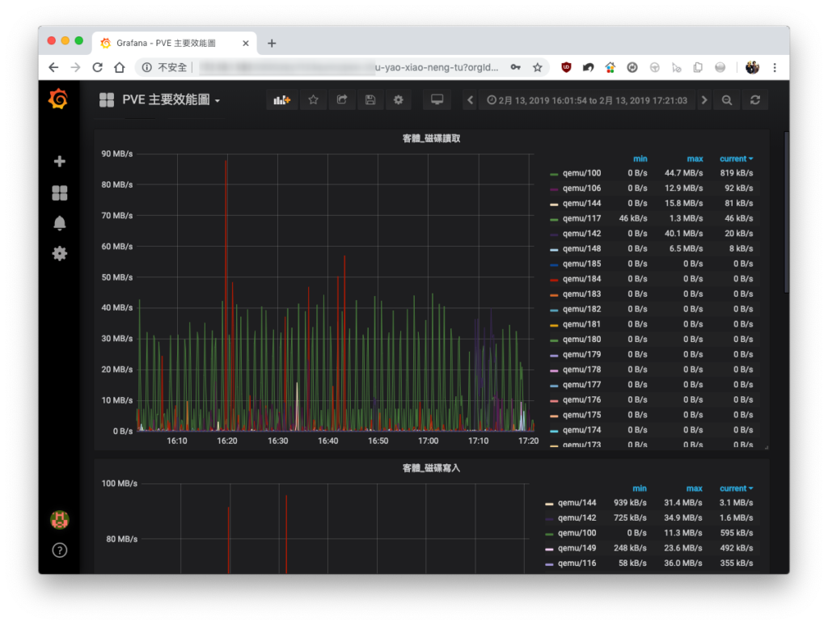Image resolution: width=828 pixels, height=625 pixels.
Task: Open the Dashboards grid icon in sidebar
Action: (60, 192)
